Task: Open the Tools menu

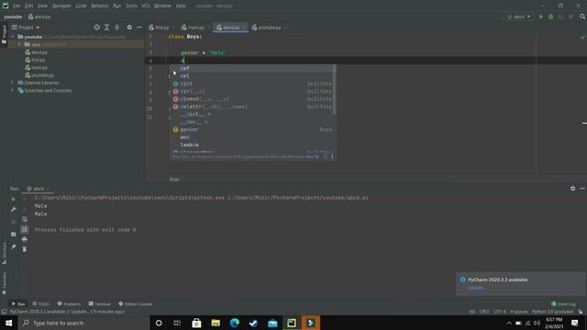Action: tap(131, 6)
